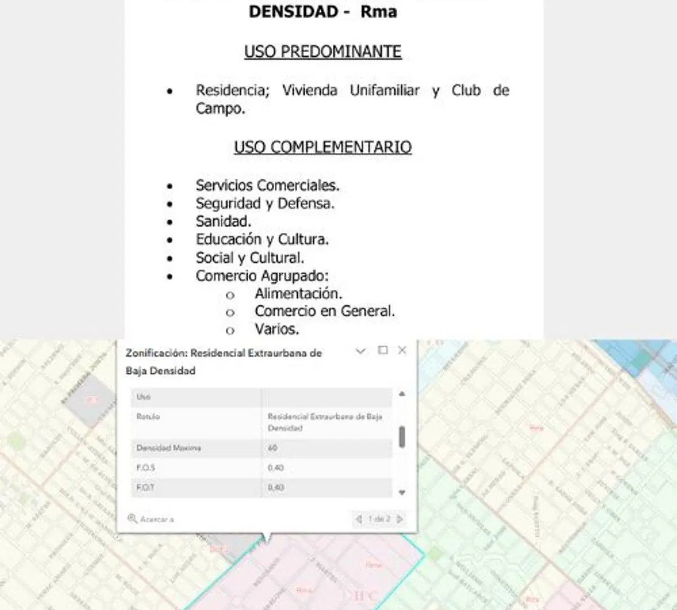Image resolution: width=677 pixels, height=610 pixels.
Task: Click the popup scrollbar thumb
Action: [x=402, y=437]
